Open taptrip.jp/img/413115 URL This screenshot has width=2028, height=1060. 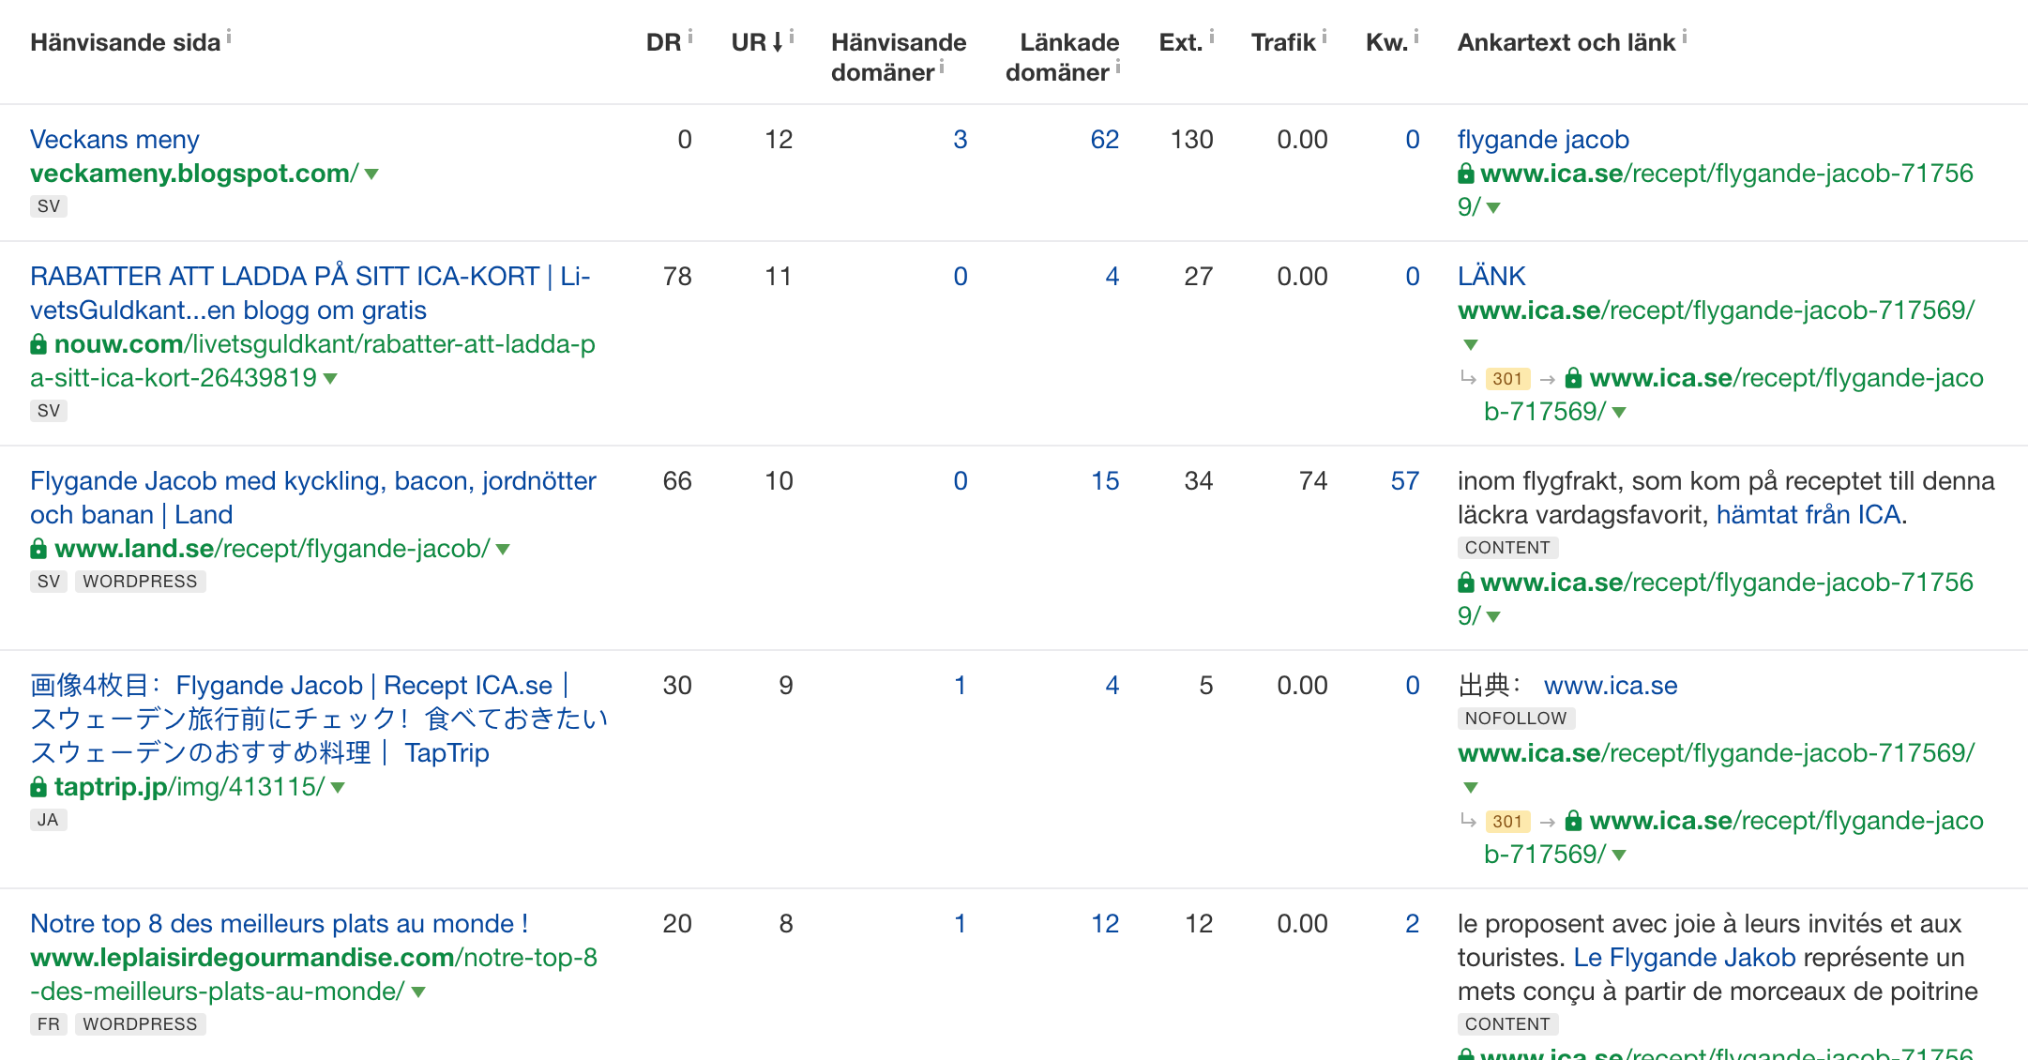coord(189,787)
